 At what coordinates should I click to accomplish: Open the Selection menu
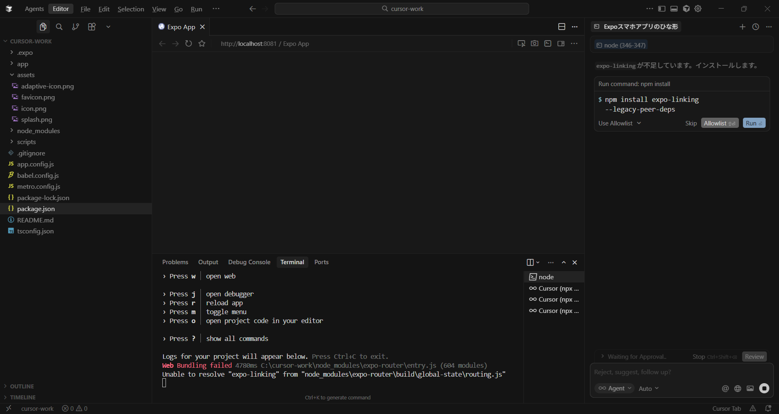point(131,9)
